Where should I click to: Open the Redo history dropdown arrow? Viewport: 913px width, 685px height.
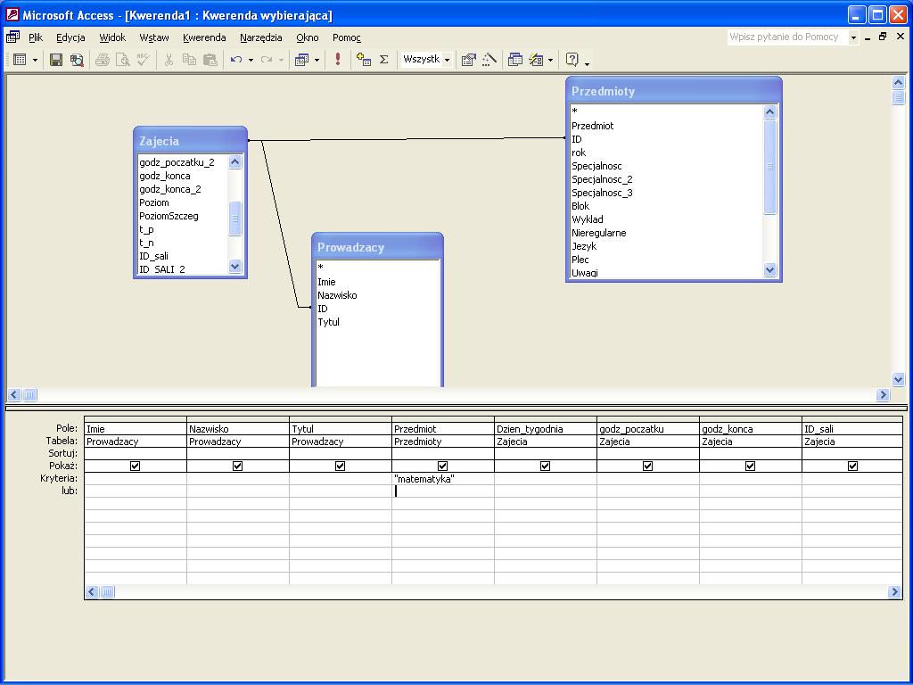click(281, 60)
